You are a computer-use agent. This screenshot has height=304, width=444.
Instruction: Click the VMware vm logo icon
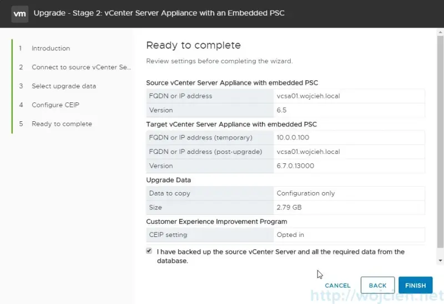(x=20, y=13)
